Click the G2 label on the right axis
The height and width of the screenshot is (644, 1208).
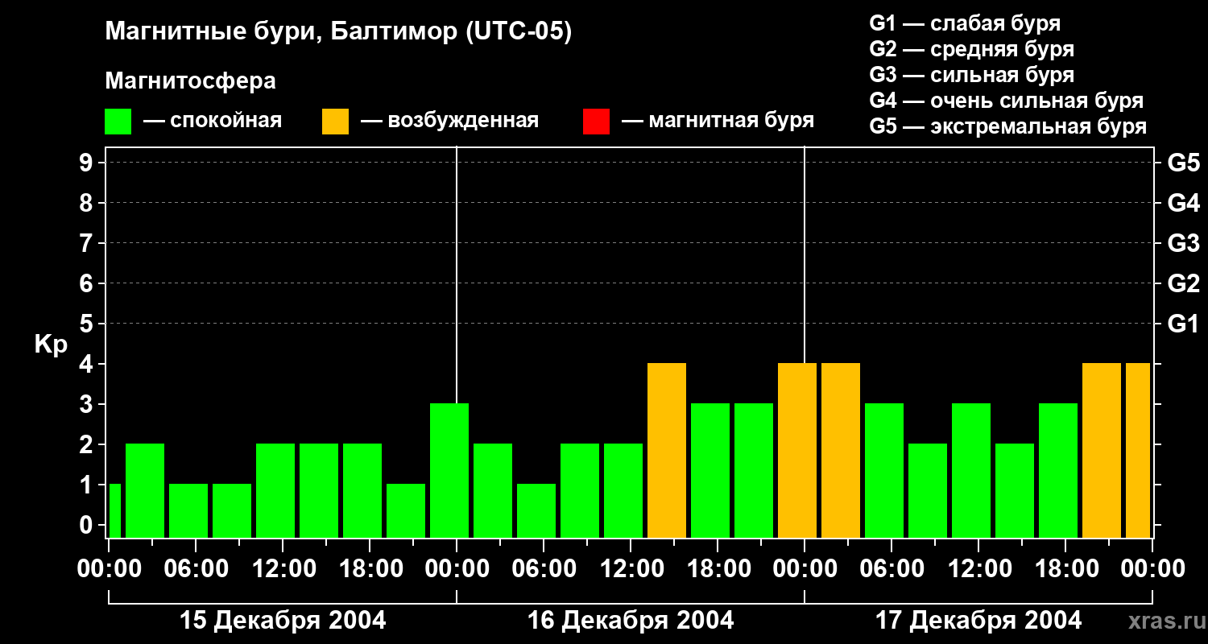(1183, 283)
